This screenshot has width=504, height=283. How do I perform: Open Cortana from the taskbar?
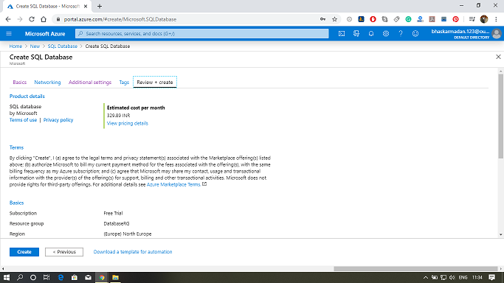(x=33, y=278)
